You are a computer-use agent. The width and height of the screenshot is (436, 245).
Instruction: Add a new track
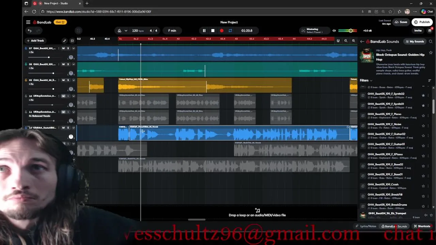tap(35, 40)
